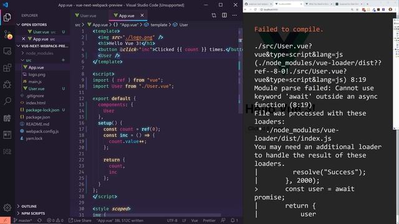Click master branch in status bar

[23, 220]
